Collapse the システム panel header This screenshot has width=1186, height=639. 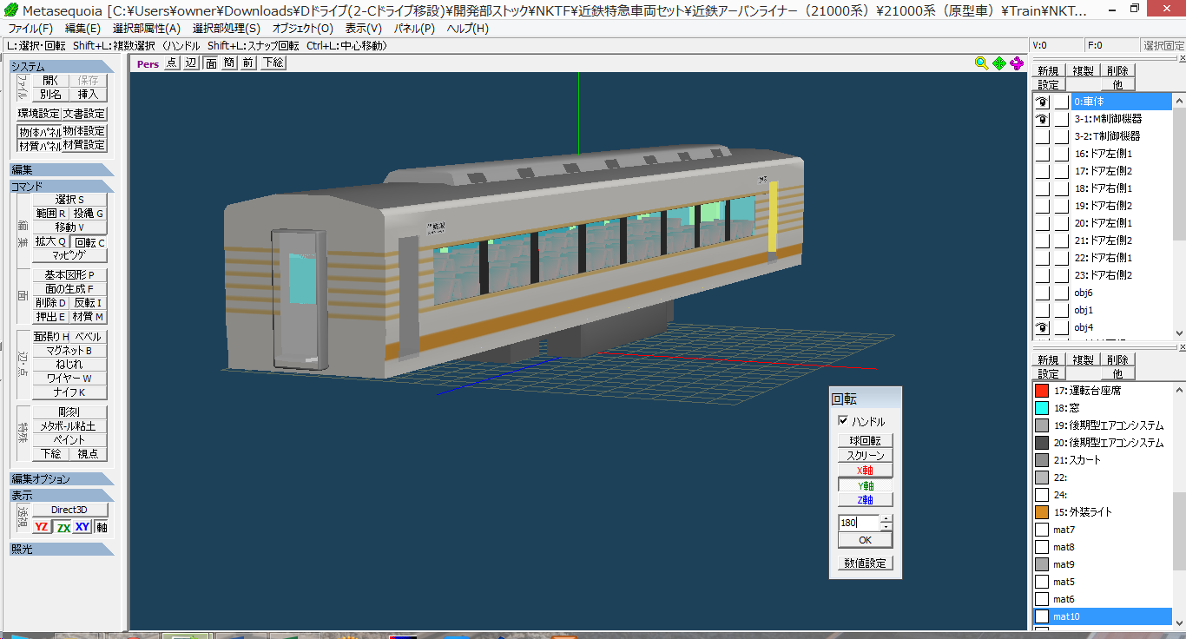pyautogui.click(x=62, y=67)
